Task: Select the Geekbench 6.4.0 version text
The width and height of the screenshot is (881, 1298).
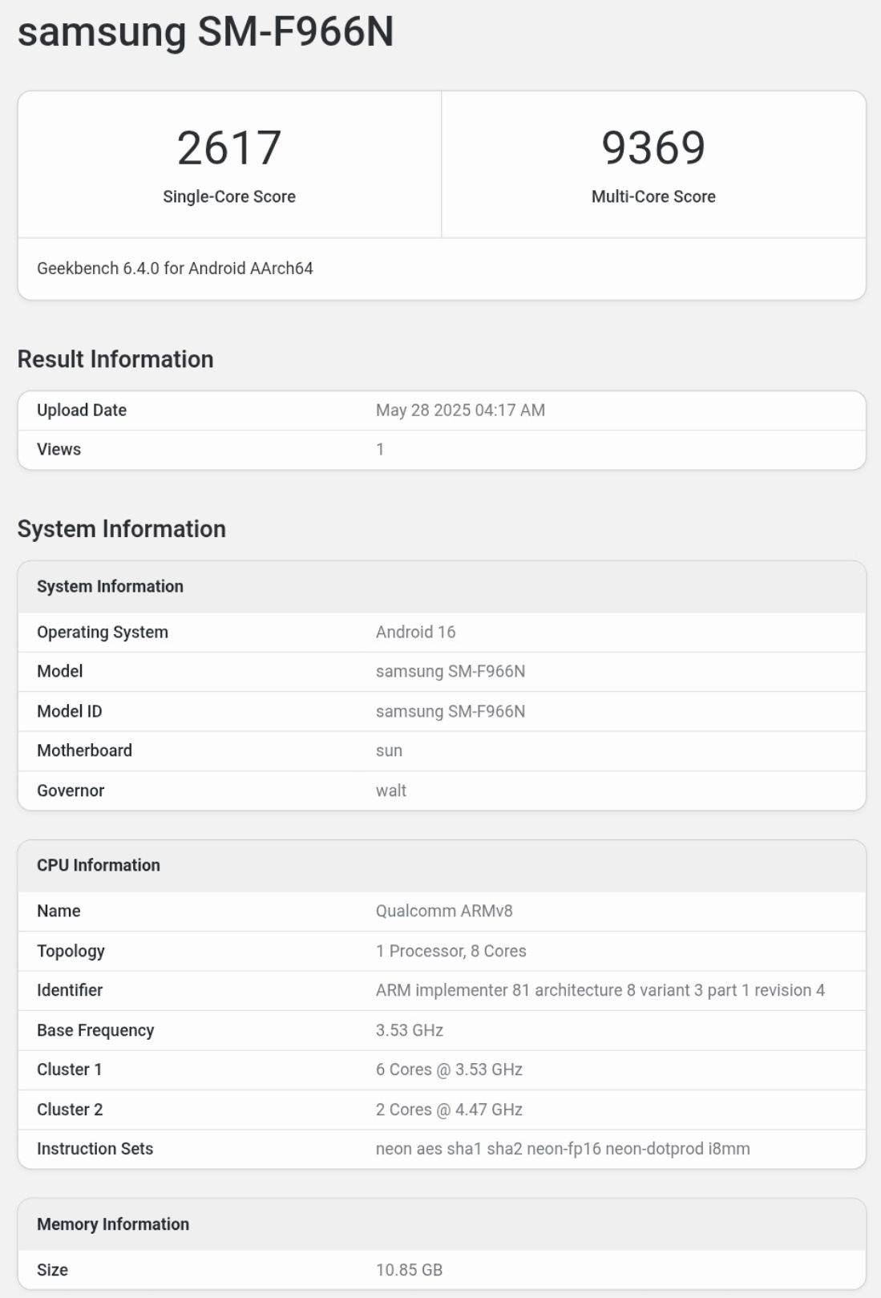Action: coord(175,269)
